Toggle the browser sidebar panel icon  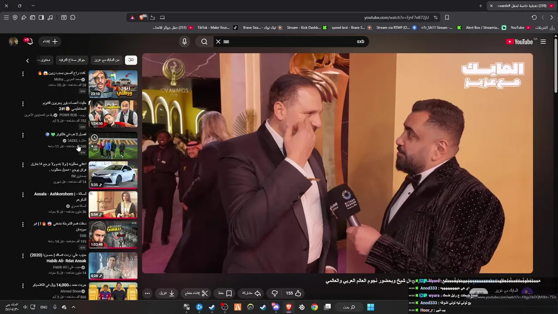(41, 17)
